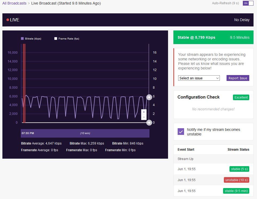The width and height of the screenshot is (257, 199).
Task: Click Bitrate Min: 846 kbps text
Action: [x=128, y=143]
